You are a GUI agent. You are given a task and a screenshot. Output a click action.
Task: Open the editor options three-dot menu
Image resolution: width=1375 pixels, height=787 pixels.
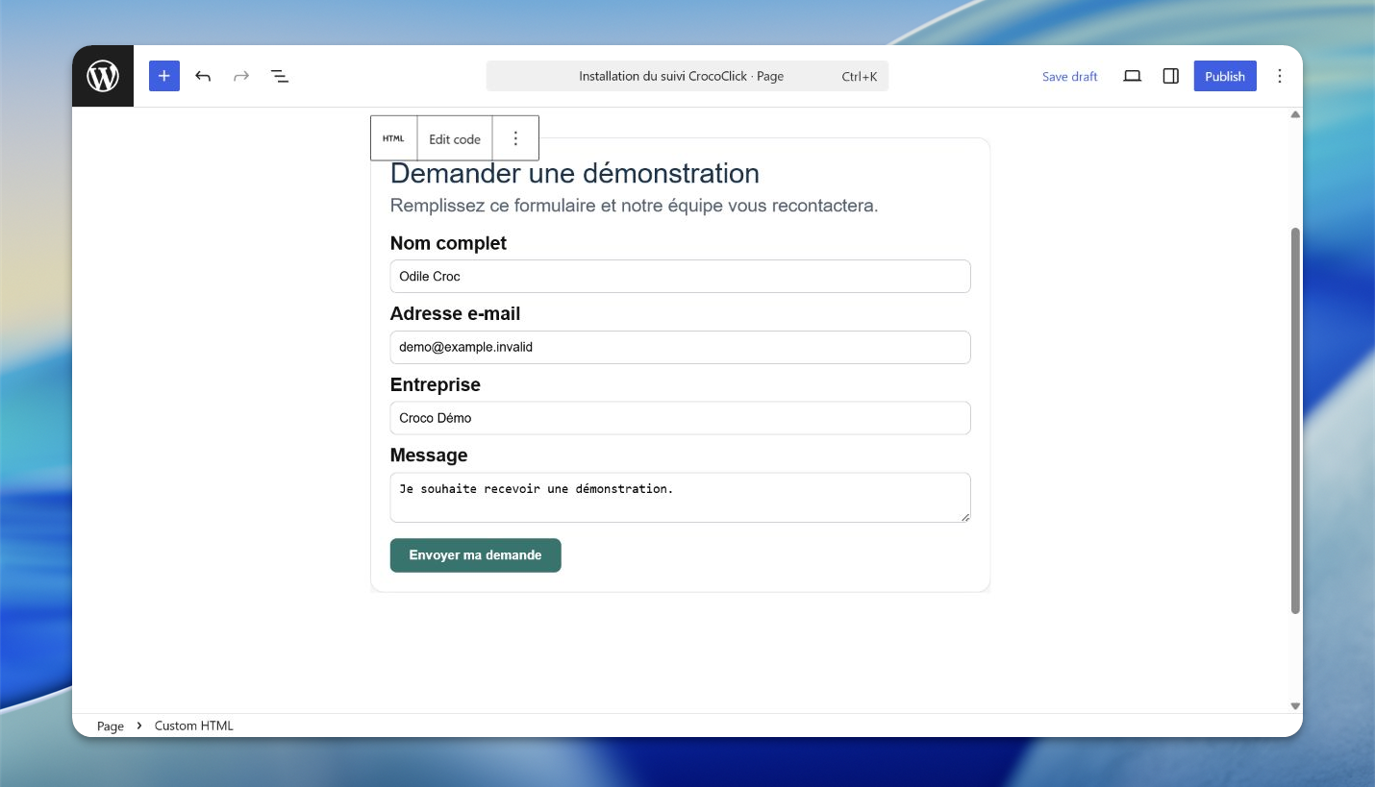pyautogui.click(x=1280, y=76)
